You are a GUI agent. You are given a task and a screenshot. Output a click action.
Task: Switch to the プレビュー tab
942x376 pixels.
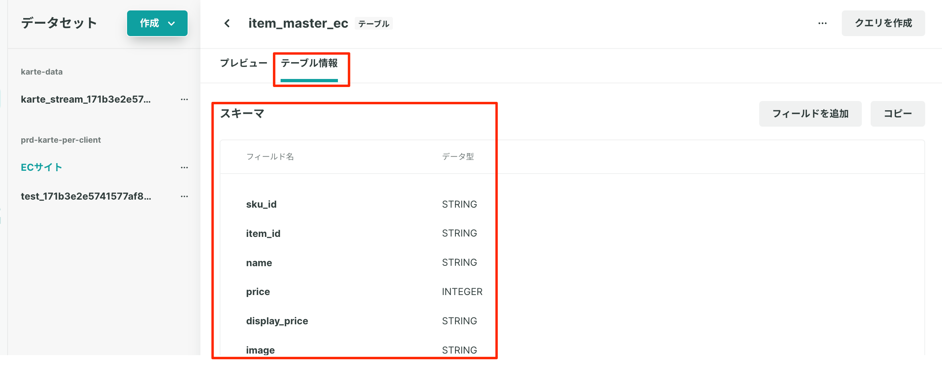243,63
